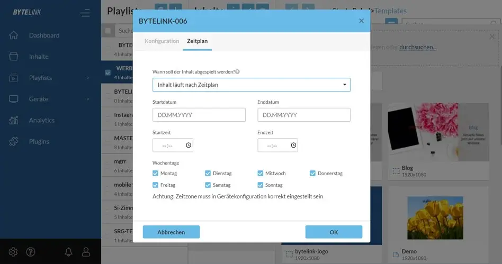Click the BYTELINK logo

coord(27,13)
